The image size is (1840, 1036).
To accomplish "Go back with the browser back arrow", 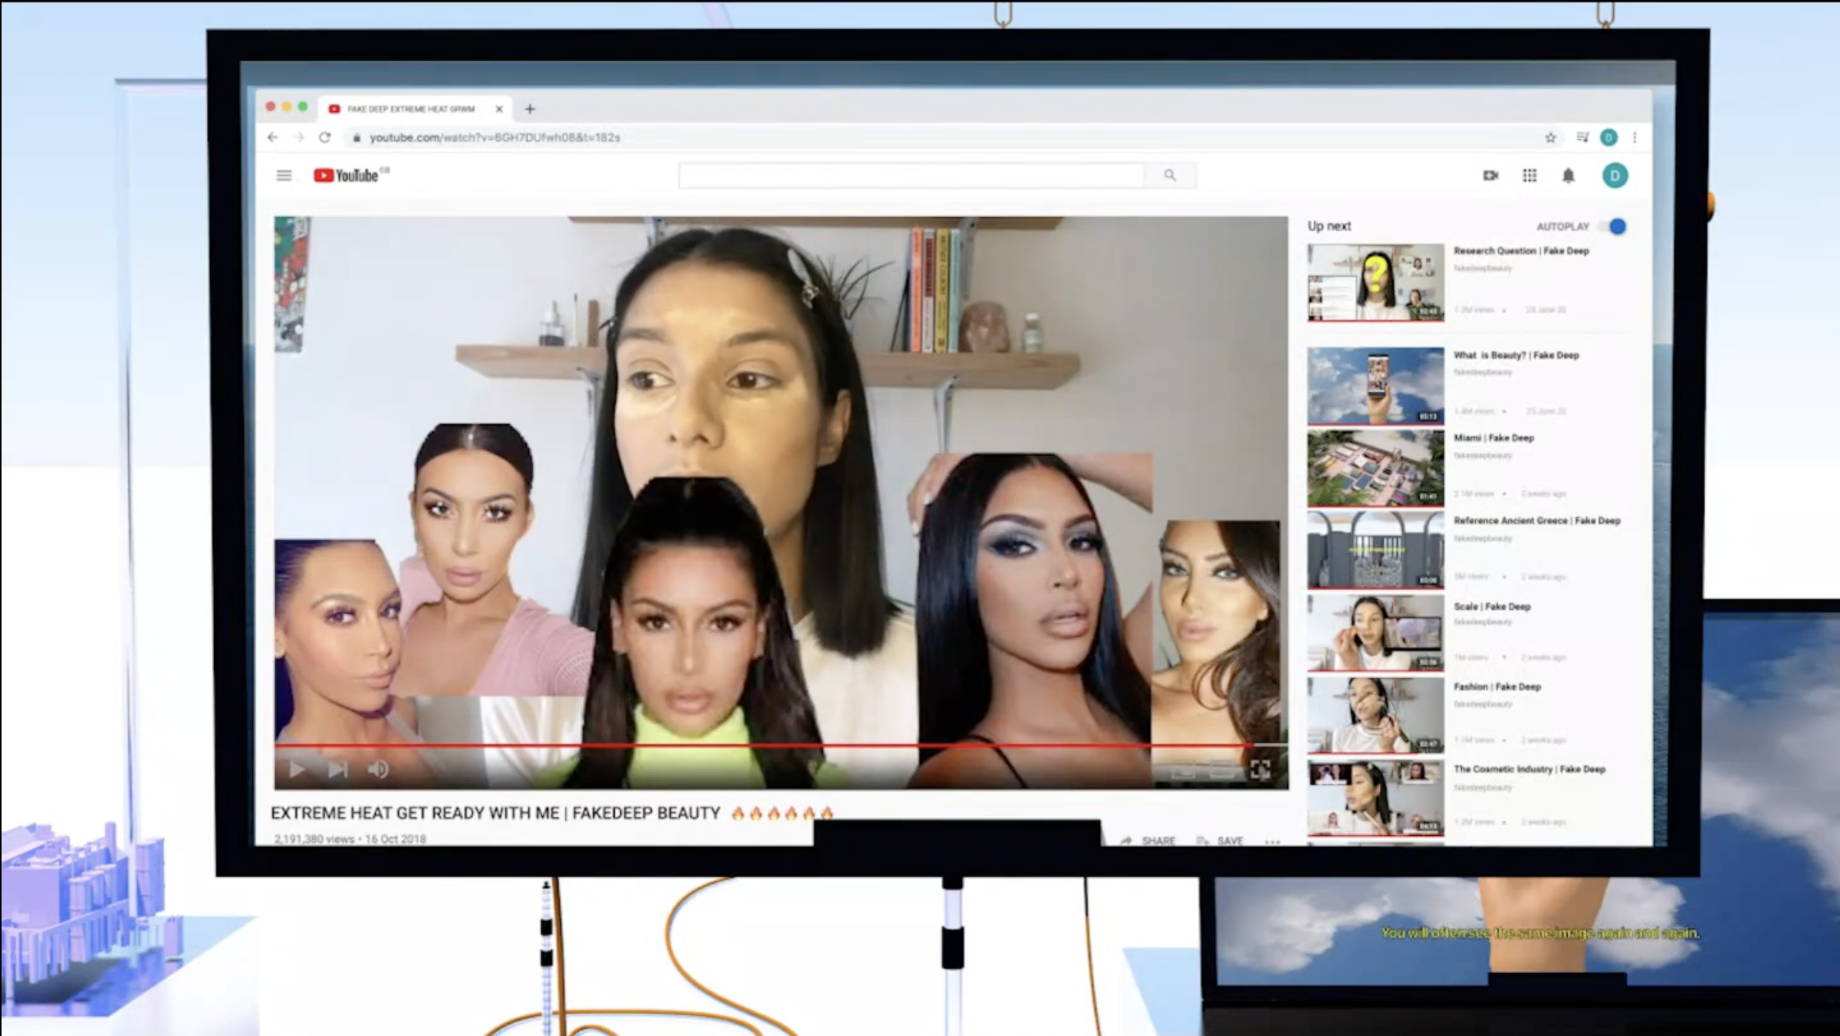I will coord(273,137).
